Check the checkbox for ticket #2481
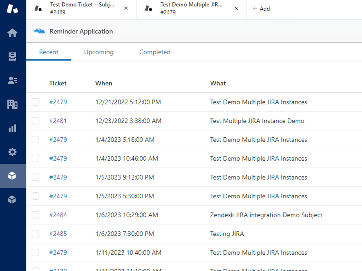This screenshot has height=271, width=362. coord(35,121)
